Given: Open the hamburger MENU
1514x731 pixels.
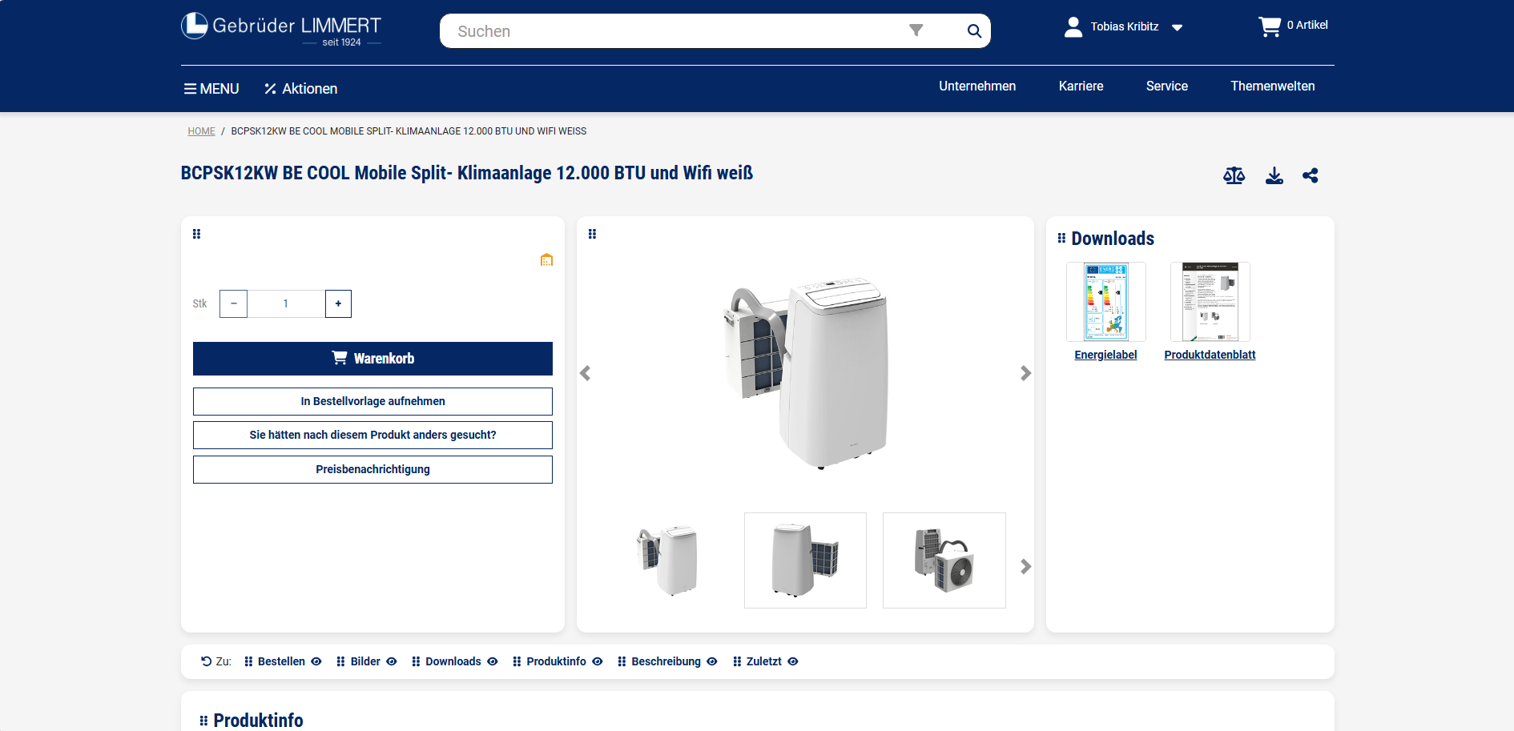Looking at the screenshot, I should [211, 89].
